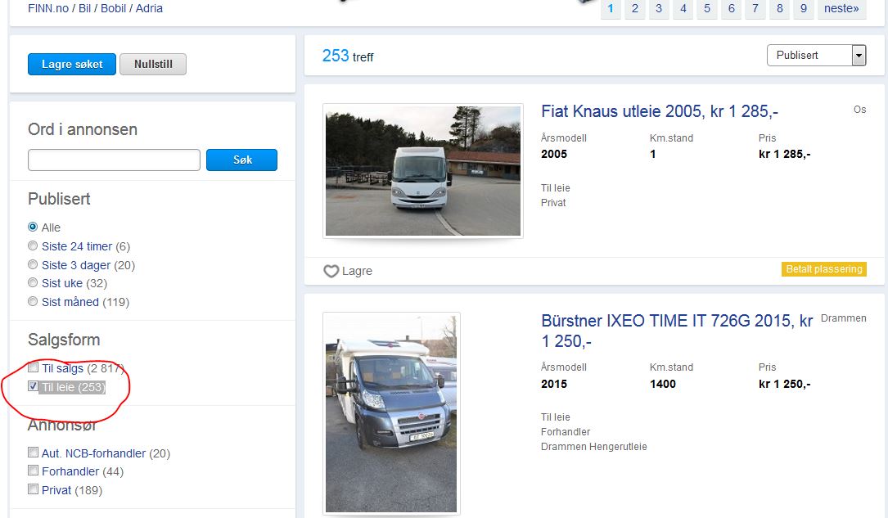Open the Bürstner IXEO TIME IT 726G listing title
The width and height of the screenshot is (888, 518).
tap(677, 331)
